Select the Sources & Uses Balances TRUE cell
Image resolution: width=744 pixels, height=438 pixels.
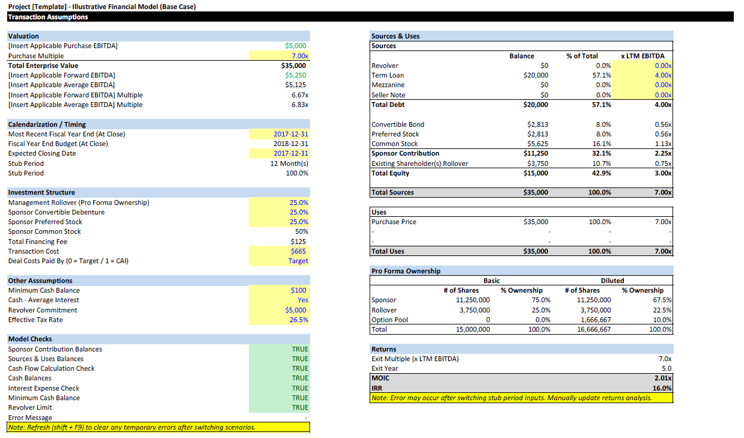[x=279, y=359]
